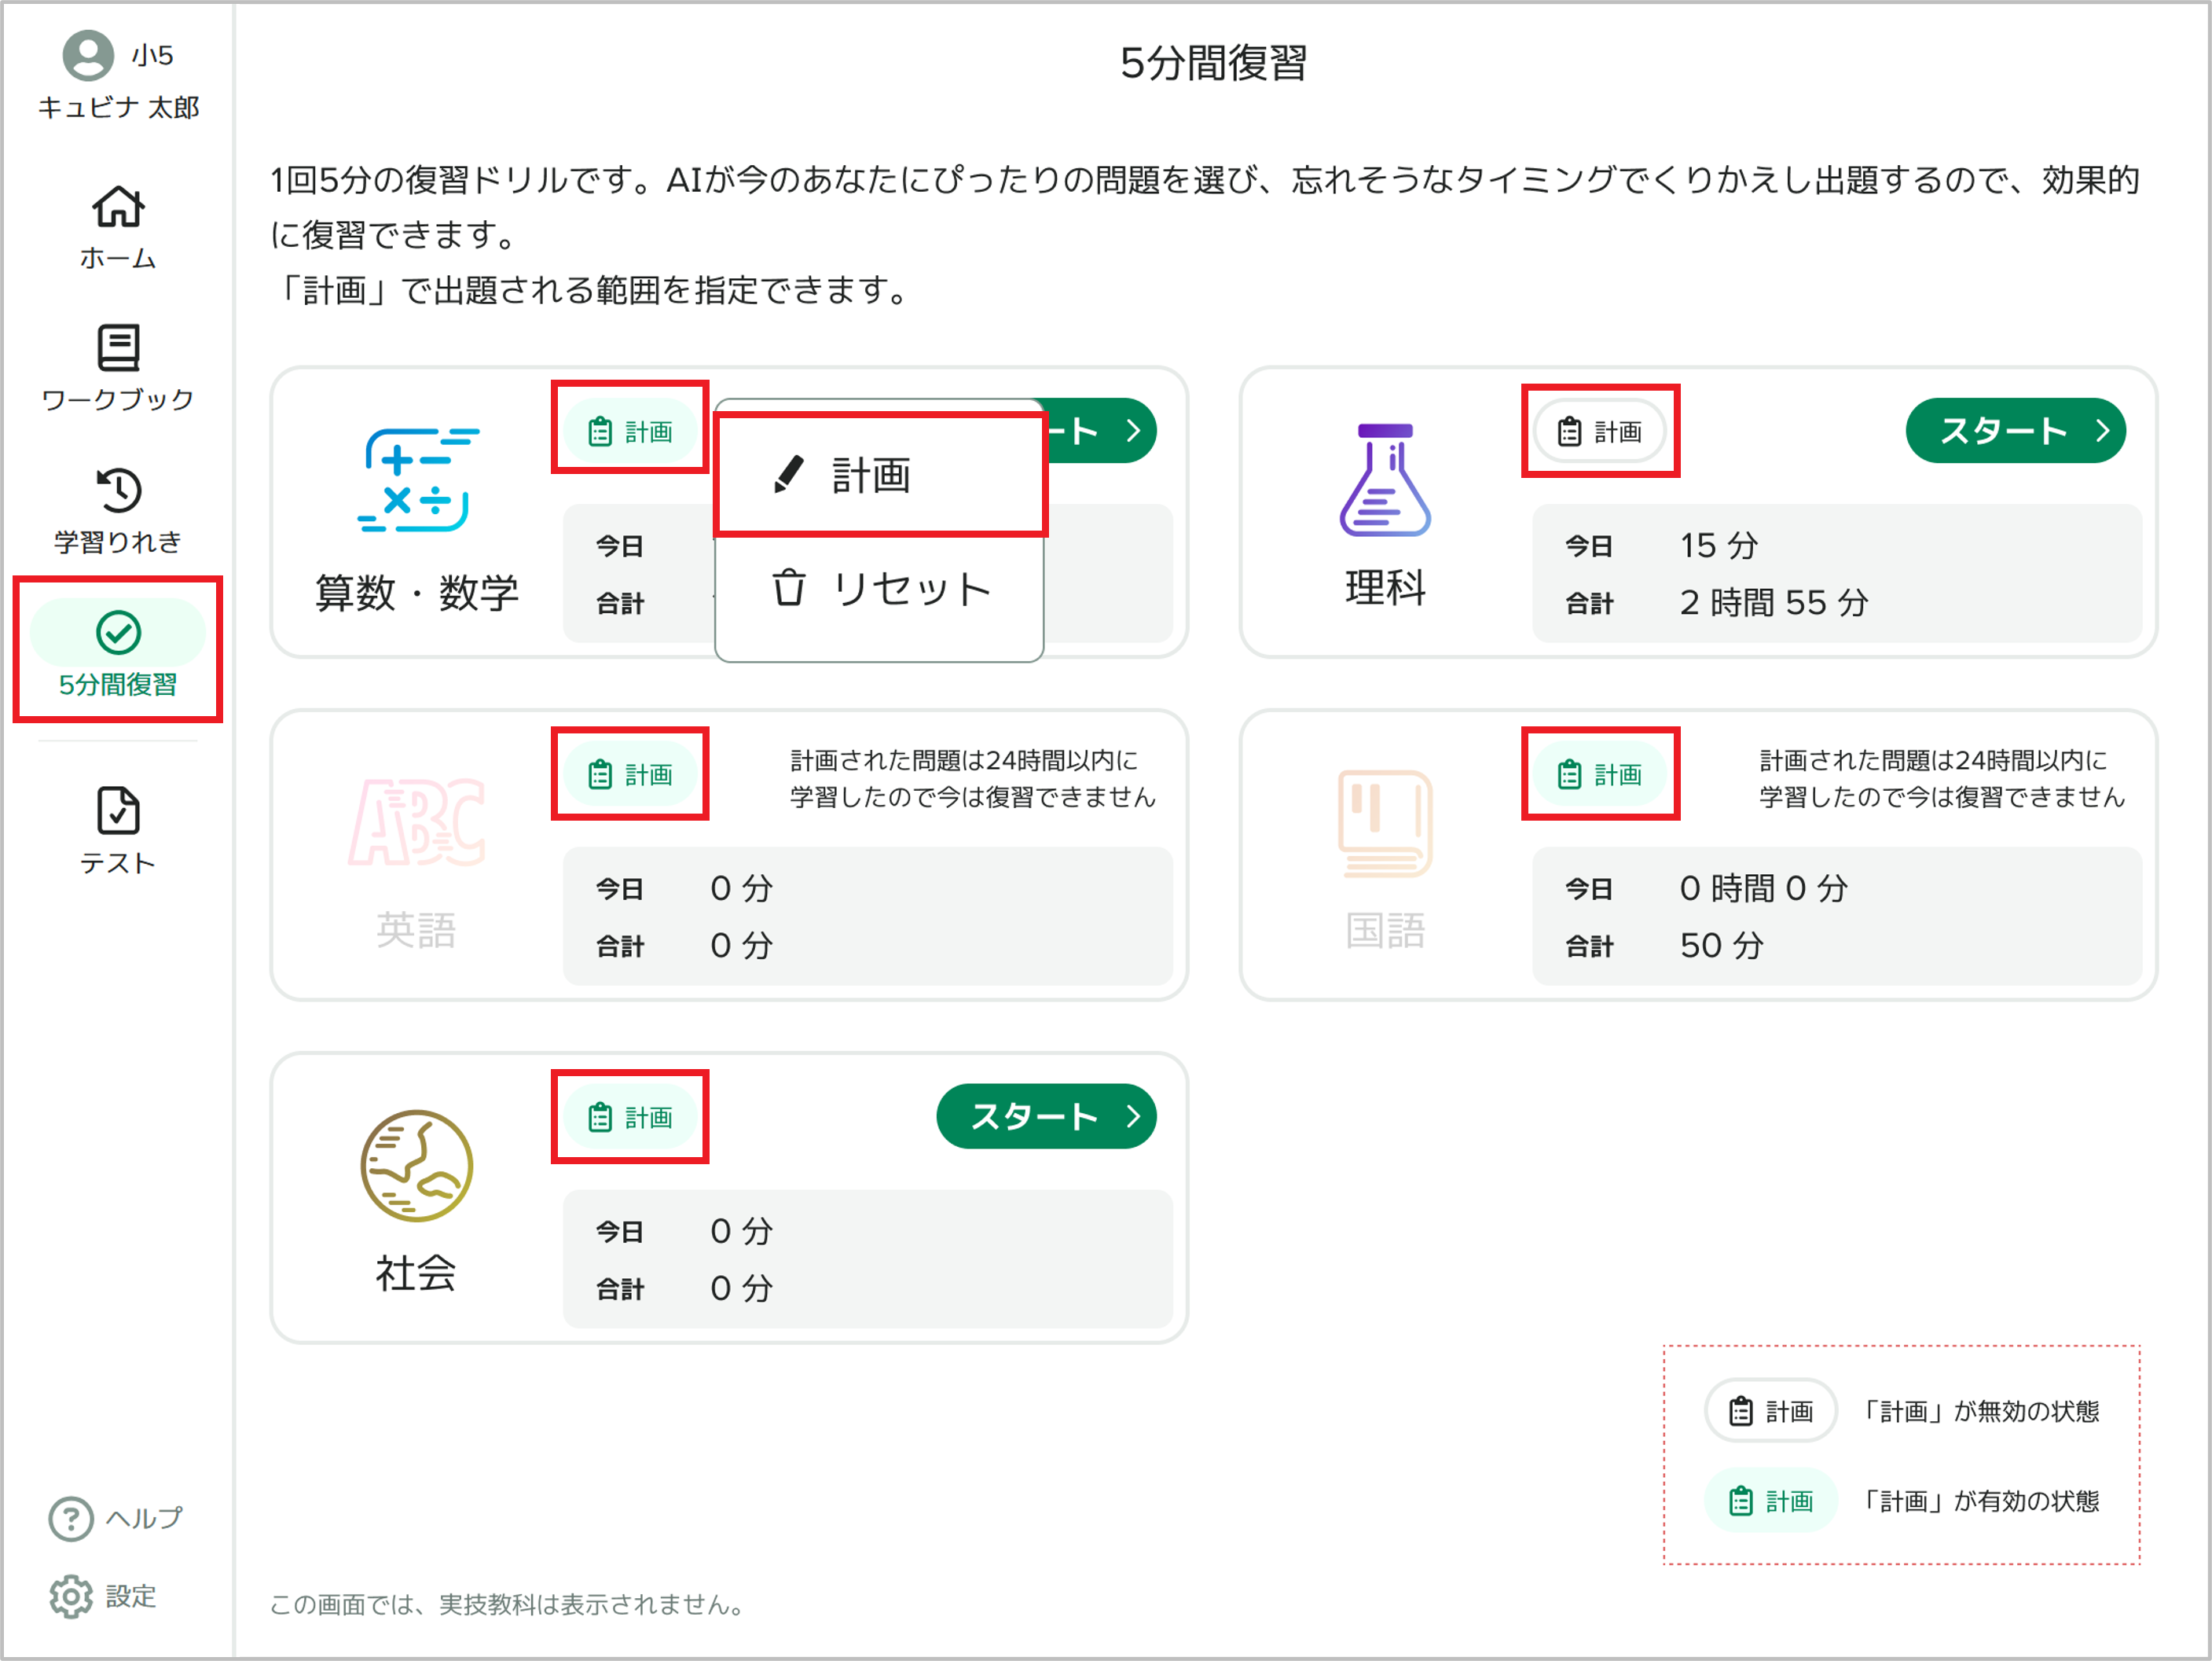Click the 国語 notice about 24時間以内
2212x1661 pixels.
[x=1942, y=778]
